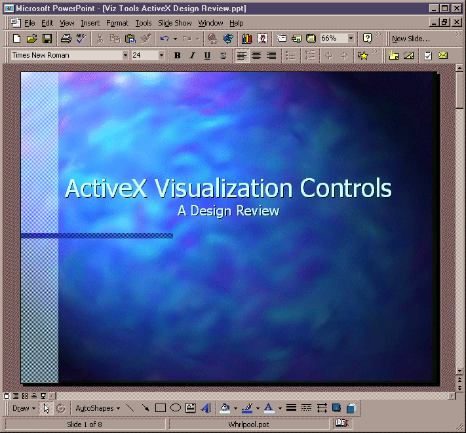The image size is (466, 433).
Task: Print the presentation
Action: 66,38
